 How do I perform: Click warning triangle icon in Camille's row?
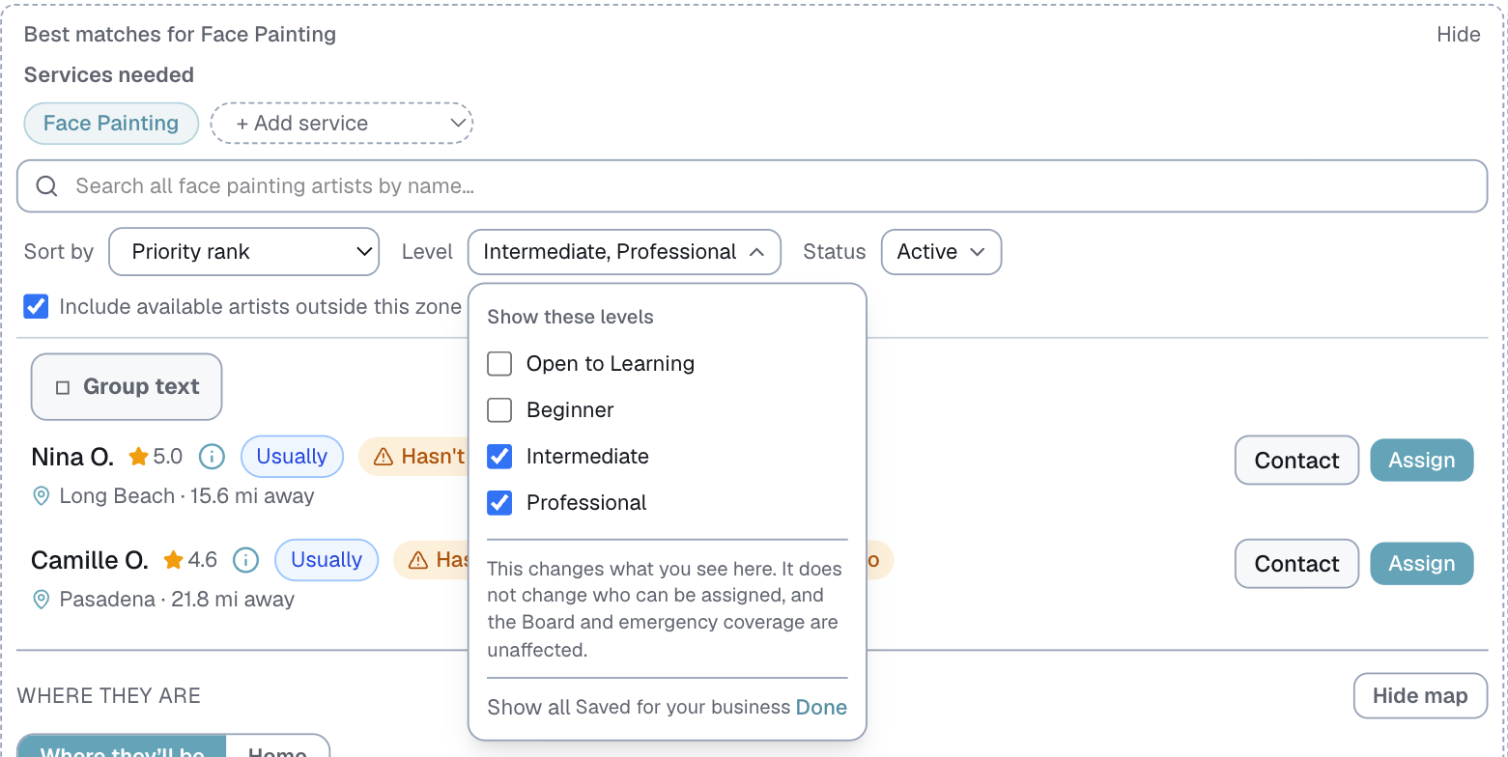pos(417,560)
